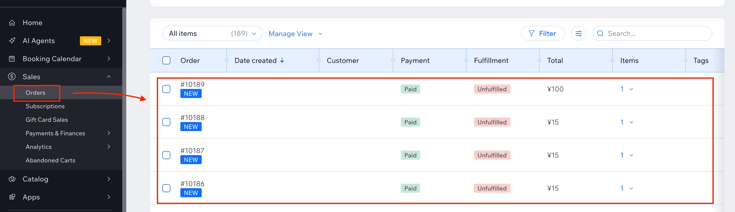Click the Sales dollar icon

(x=12, y=77)
